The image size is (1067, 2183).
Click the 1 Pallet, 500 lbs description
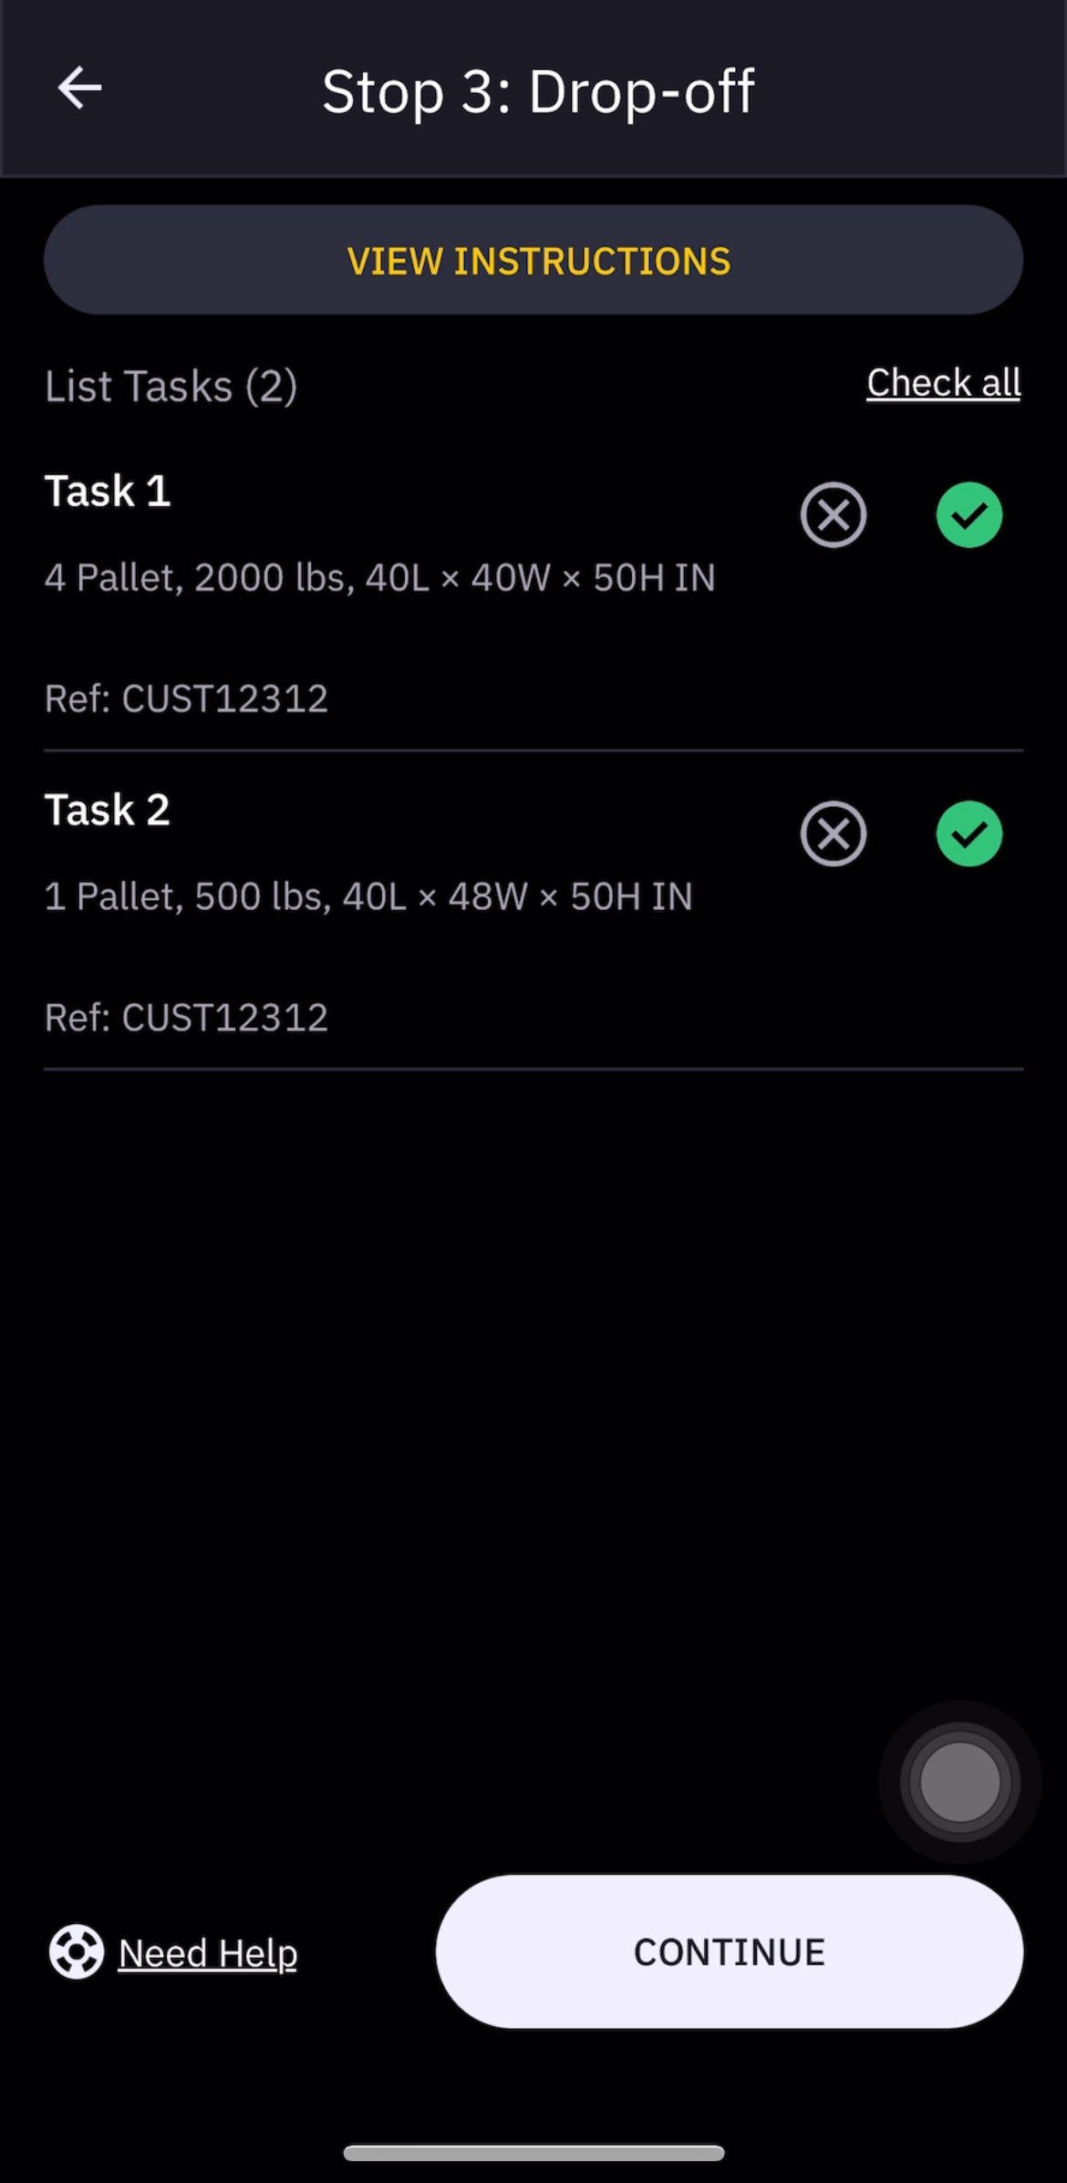click(x=368, y=896)
